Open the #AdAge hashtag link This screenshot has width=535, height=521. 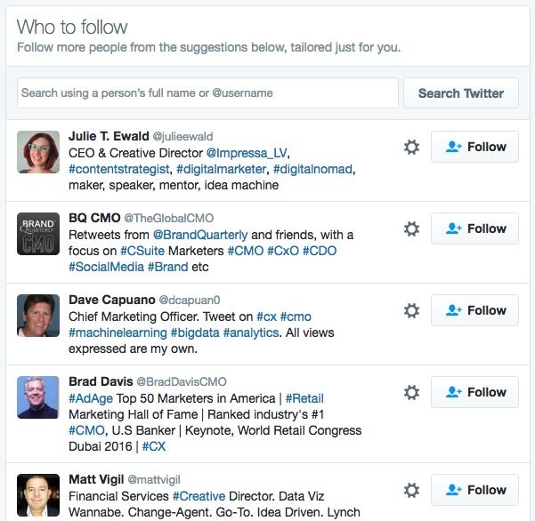(x=91, y=398)
